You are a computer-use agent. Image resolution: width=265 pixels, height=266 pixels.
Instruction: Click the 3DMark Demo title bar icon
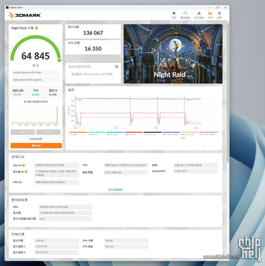point(7,8)
